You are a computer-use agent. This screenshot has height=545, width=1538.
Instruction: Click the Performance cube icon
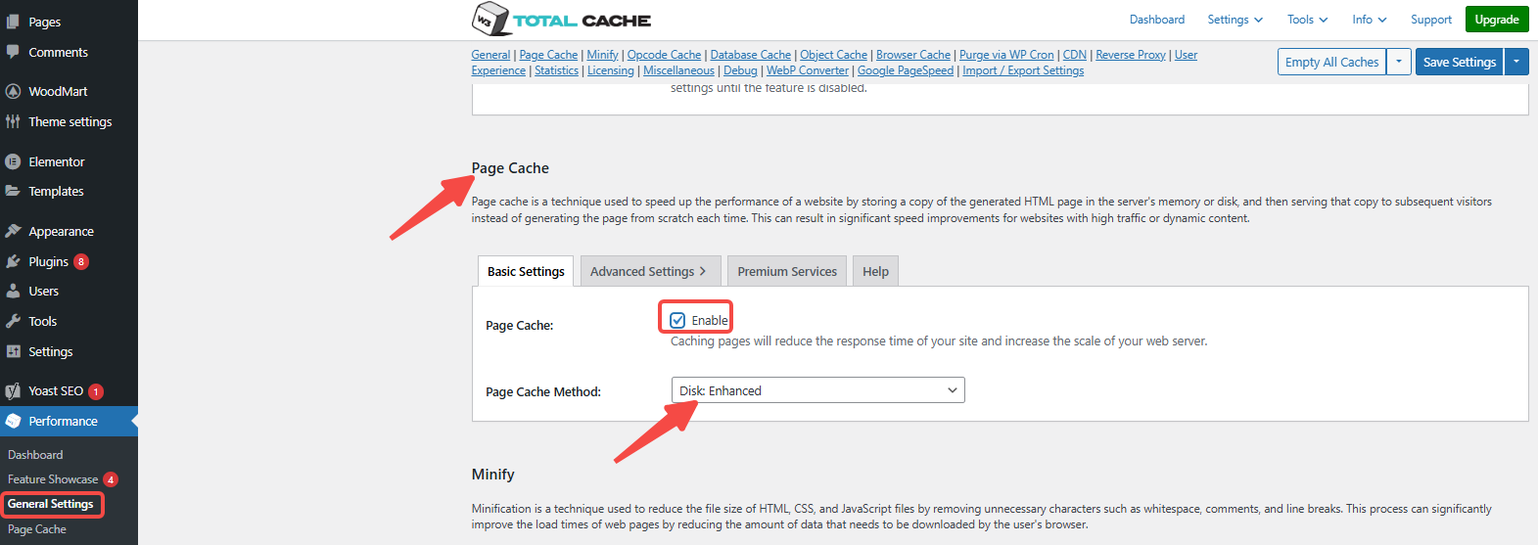click(x=13, y=421)
